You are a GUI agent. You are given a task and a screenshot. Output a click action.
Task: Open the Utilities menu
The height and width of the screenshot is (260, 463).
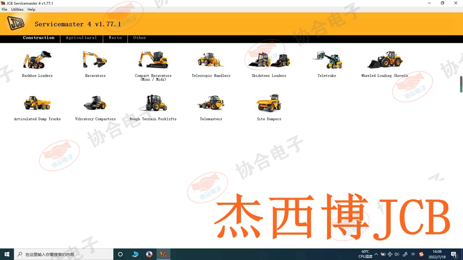[17, 9]
